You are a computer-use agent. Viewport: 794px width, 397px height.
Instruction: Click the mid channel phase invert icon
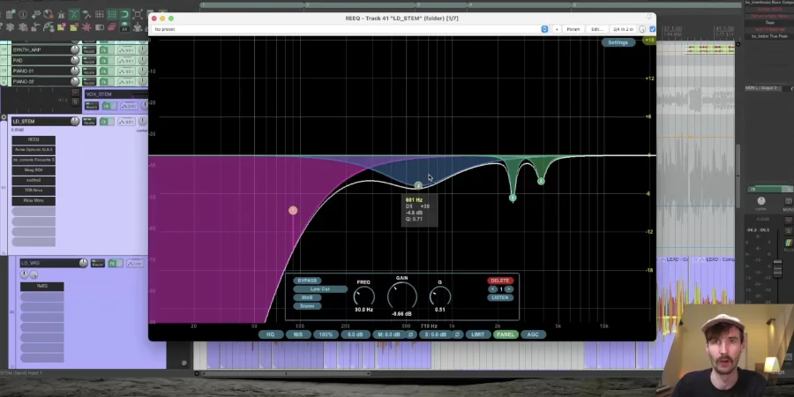tap(410, 335)
